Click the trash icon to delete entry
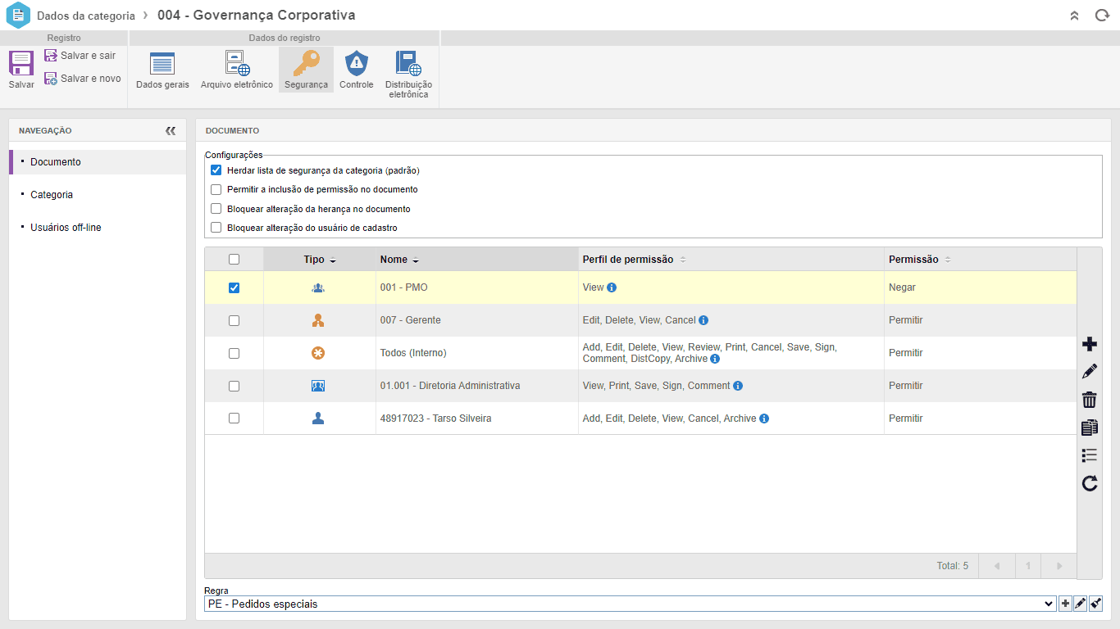The image size is (1120, 629). coord(1090,400)
